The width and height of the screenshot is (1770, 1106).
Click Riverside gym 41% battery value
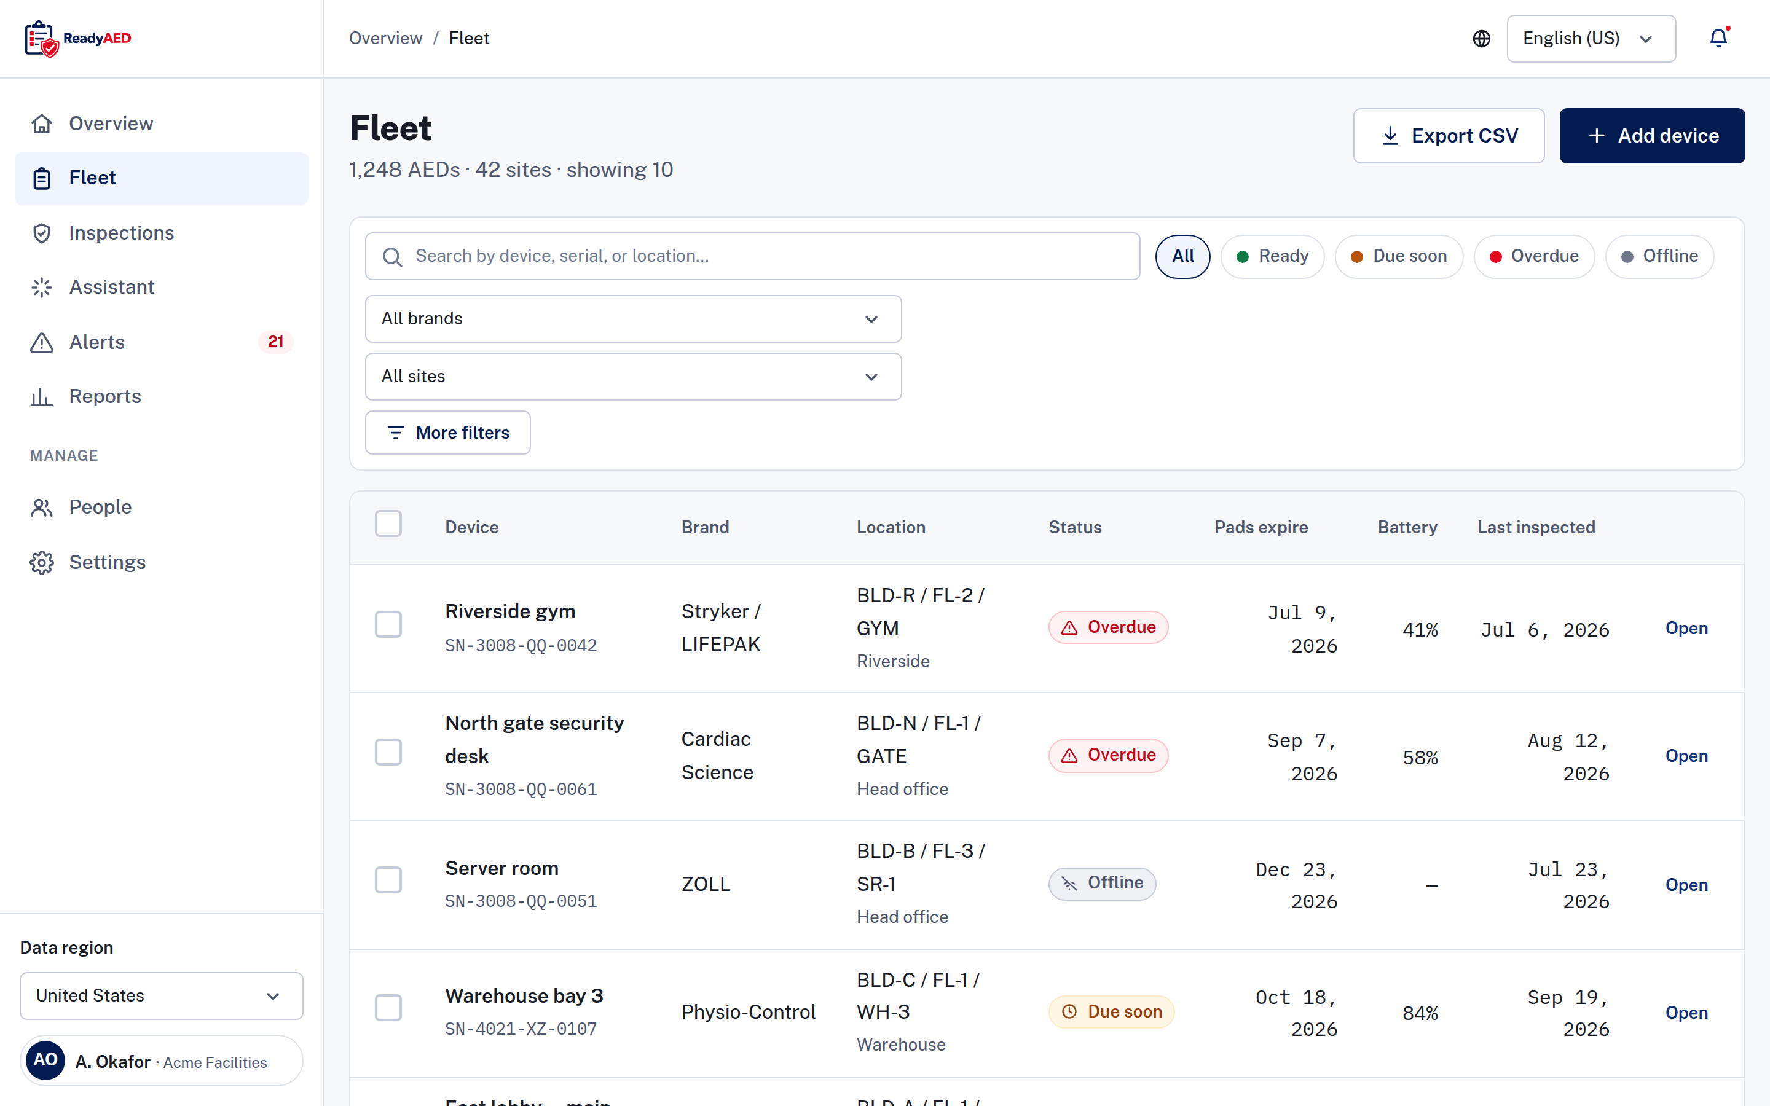[x=1420, y=630]
